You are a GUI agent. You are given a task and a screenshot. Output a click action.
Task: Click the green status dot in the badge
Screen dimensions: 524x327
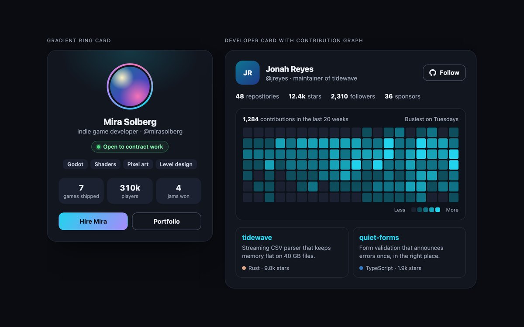coord(98,147)
